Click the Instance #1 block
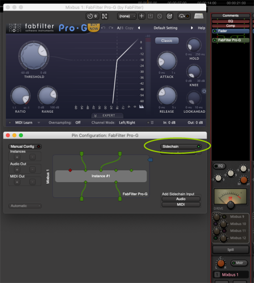 click(x=101, y=176)
